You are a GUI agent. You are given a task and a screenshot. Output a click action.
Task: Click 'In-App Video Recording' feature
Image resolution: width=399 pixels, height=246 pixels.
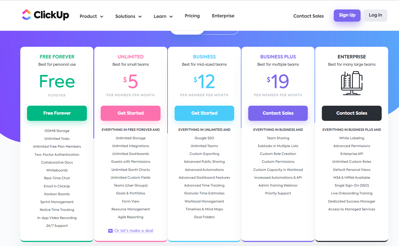tap(57, 218)
